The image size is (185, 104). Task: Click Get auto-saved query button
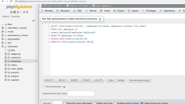139,80
